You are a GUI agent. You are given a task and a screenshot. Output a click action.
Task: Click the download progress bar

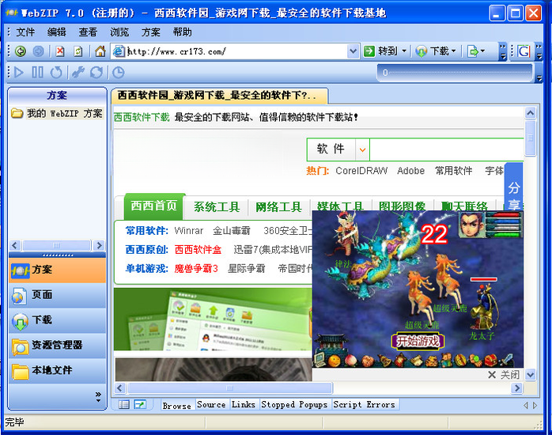(x=456, y=73)
